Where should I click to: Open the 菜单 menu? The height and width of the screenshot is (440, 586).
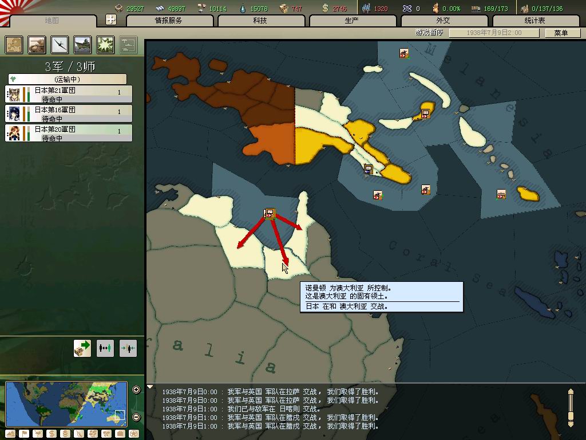point(561,33)
